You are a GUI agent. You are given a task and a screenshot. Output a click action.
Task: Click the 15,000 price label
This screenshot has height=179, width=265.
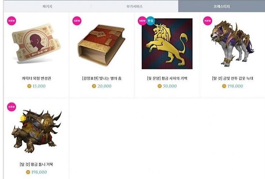(39, 86)
